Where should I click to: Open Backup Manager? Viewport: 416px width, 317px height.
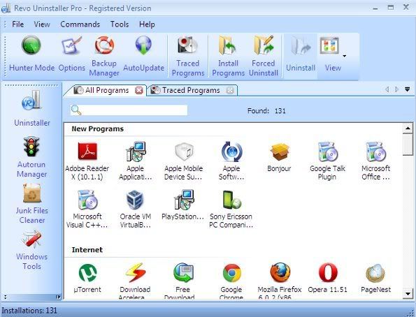(x=104, y=56)
